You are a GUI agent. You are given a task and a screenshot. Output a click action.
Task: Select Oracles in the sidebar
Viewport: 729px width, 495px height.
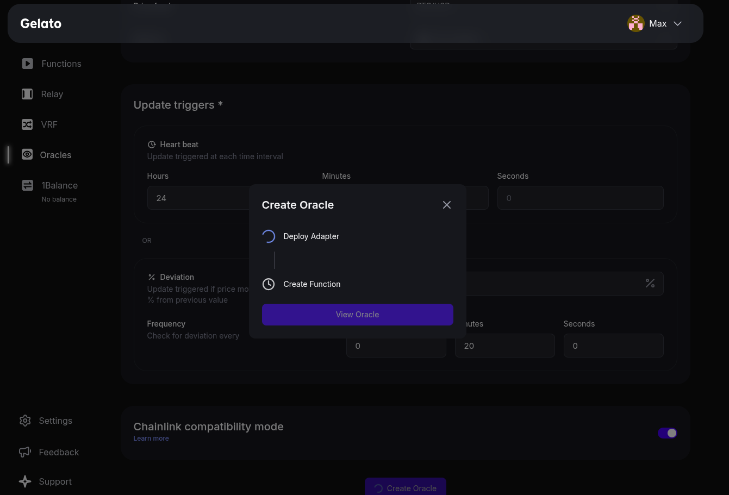coord(55,155)
